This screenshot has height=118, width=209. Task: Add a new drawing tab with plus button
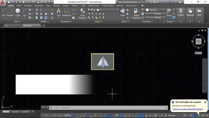click(x=44, y=26)
